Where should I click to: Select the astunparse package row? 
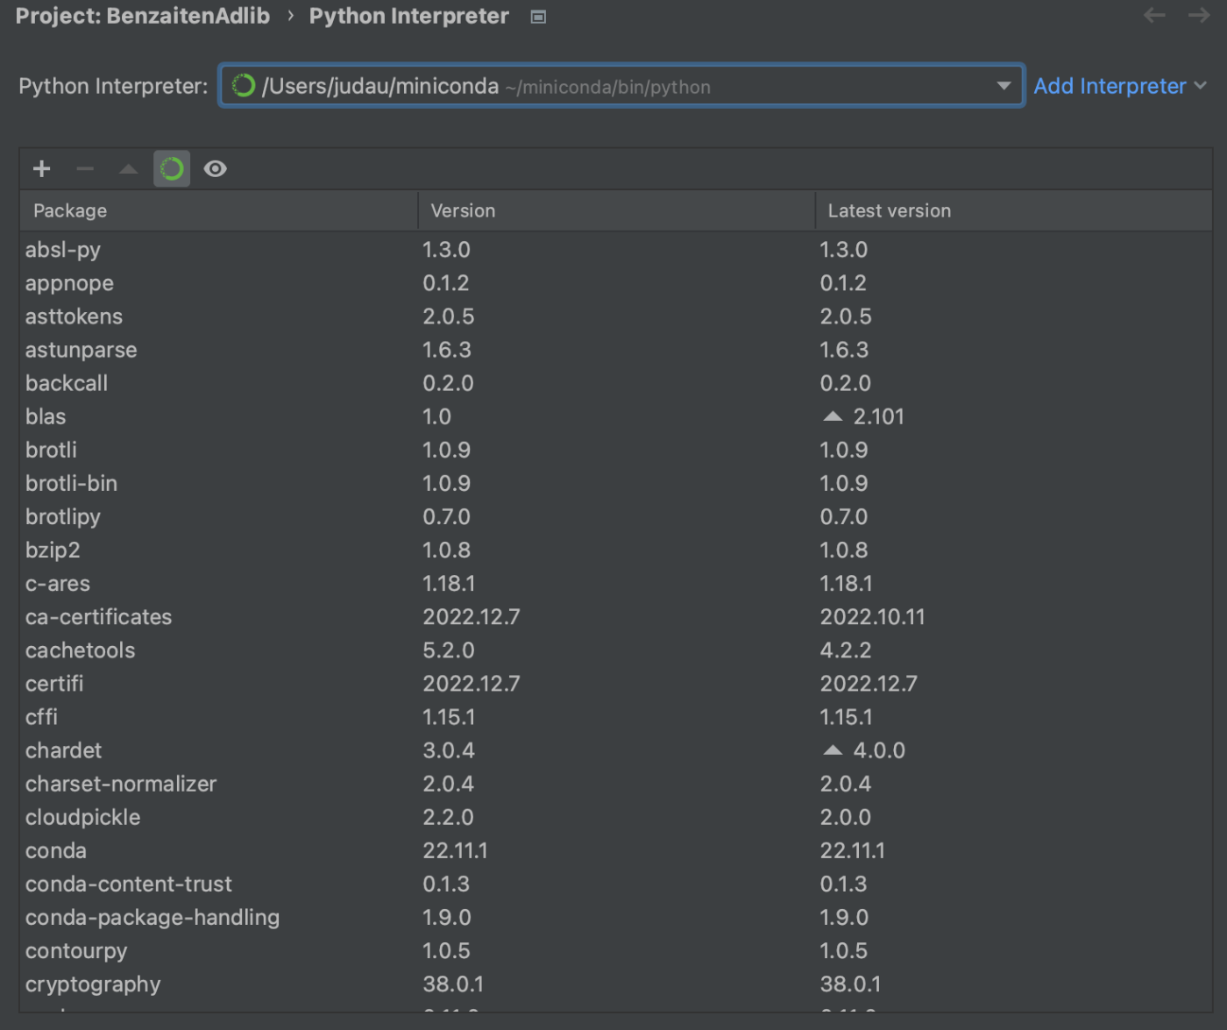click(x=616, y=350)
